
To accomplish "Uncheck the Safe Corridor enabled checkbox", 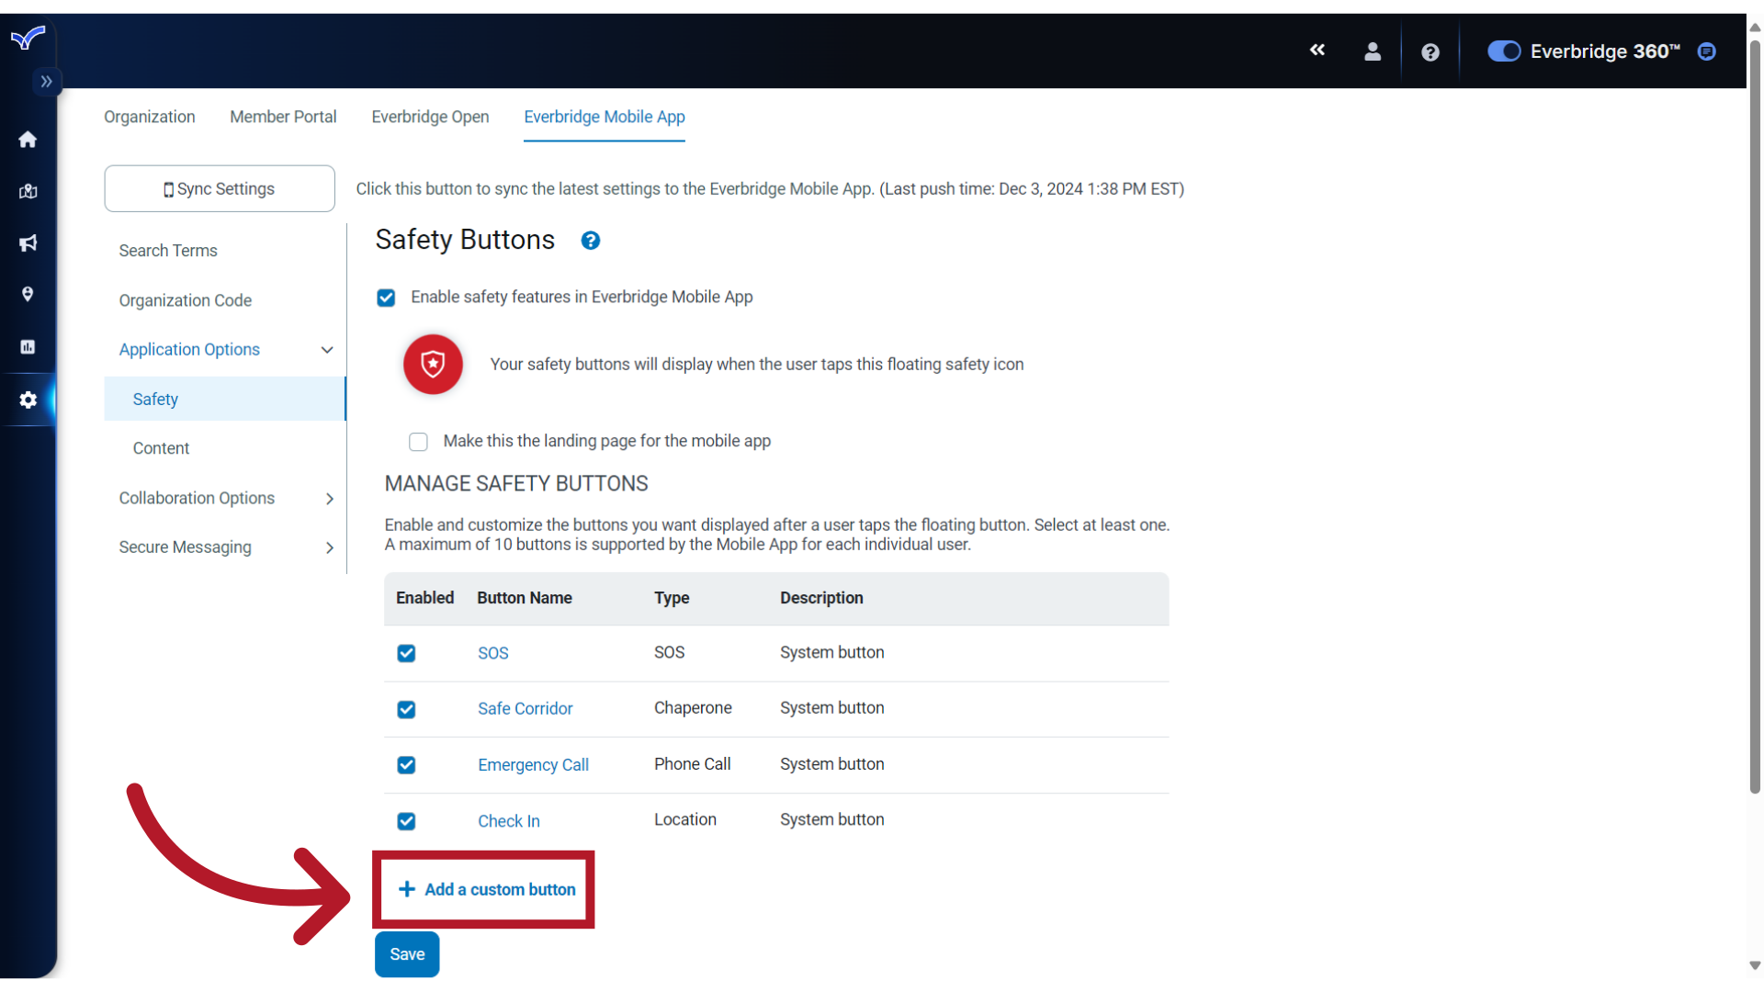I will coord(406,710).
